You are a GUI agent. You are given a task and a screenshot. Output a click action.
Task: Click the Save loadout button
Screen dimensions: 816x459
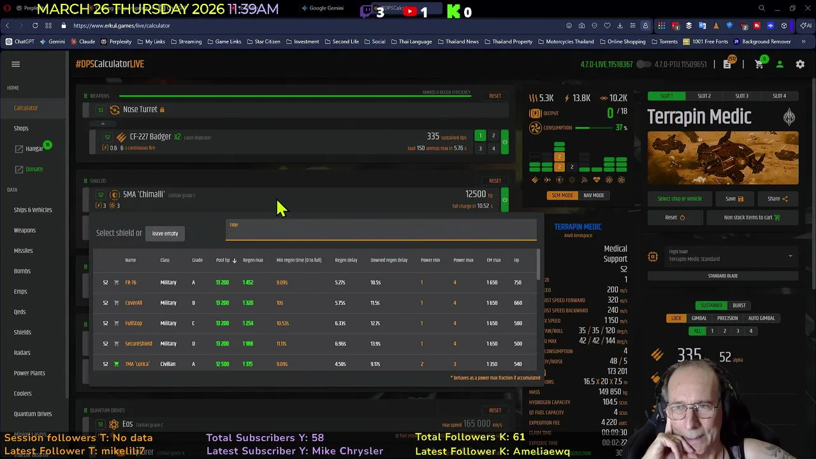[734, 199]
